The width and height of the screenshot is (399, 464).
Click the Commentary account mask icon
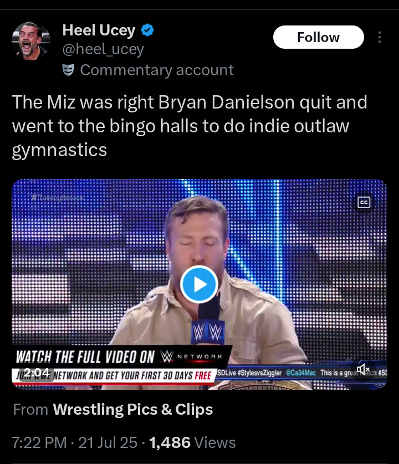tap(68, 70)
